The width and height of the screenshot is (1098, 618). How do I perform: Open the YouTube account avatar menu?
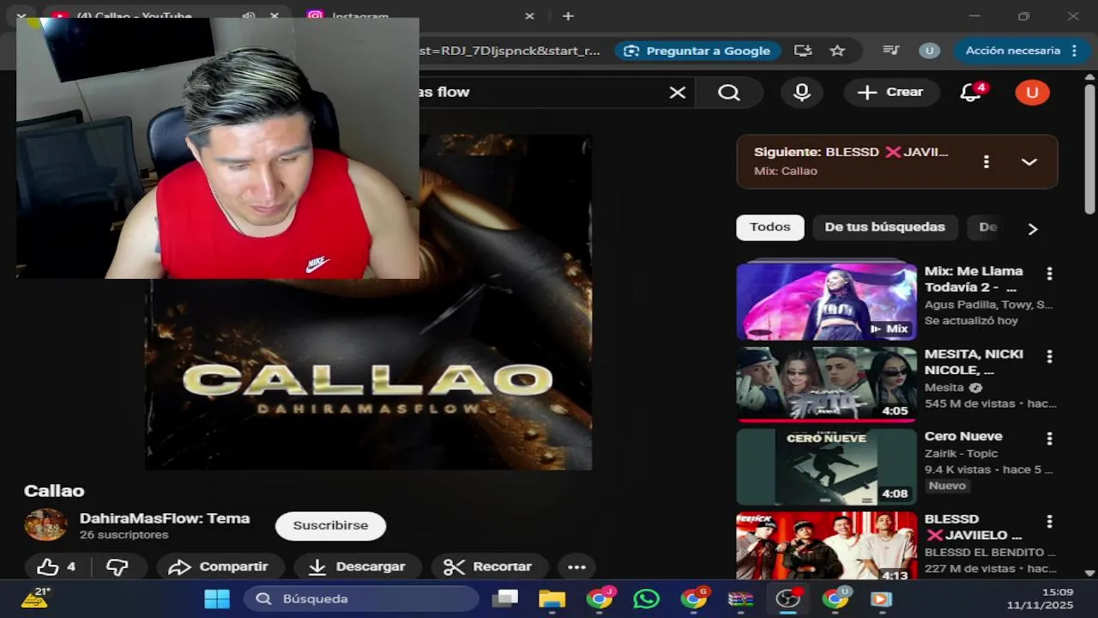[x=1032, y=92]
